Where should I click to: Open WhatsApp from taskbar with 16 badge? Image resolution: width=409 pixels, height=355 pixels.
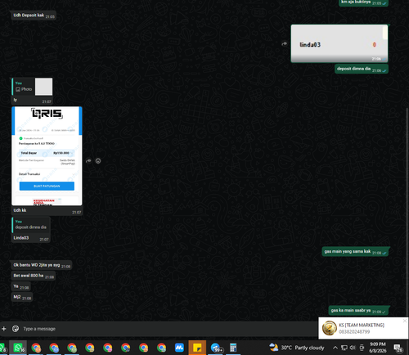[x=18, y=348]
